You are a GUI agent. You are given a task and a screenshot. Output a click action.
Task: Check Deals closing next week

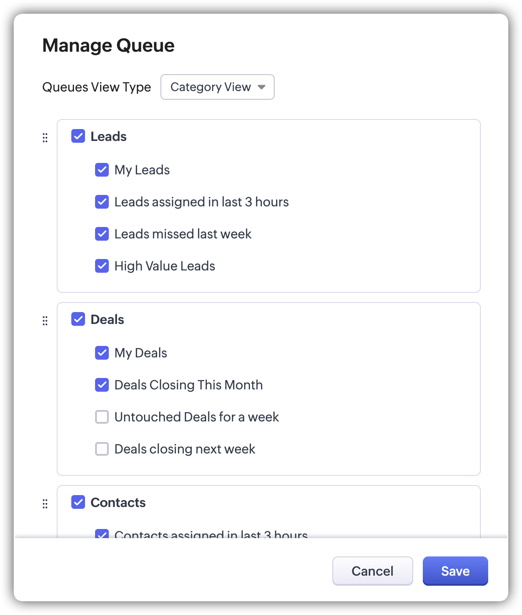pos(102,449)
